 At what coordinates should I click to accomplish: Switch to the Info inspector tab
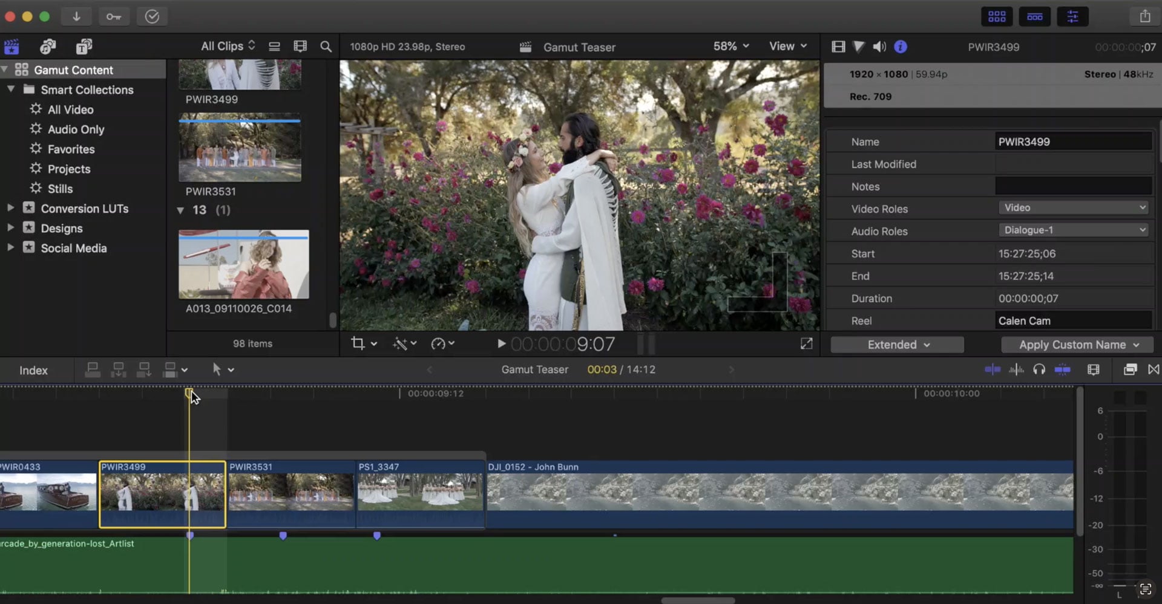pos(901,47)
